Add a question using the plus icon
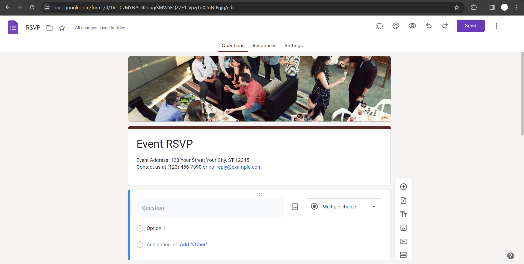524x264 pixels. [404, 187]
